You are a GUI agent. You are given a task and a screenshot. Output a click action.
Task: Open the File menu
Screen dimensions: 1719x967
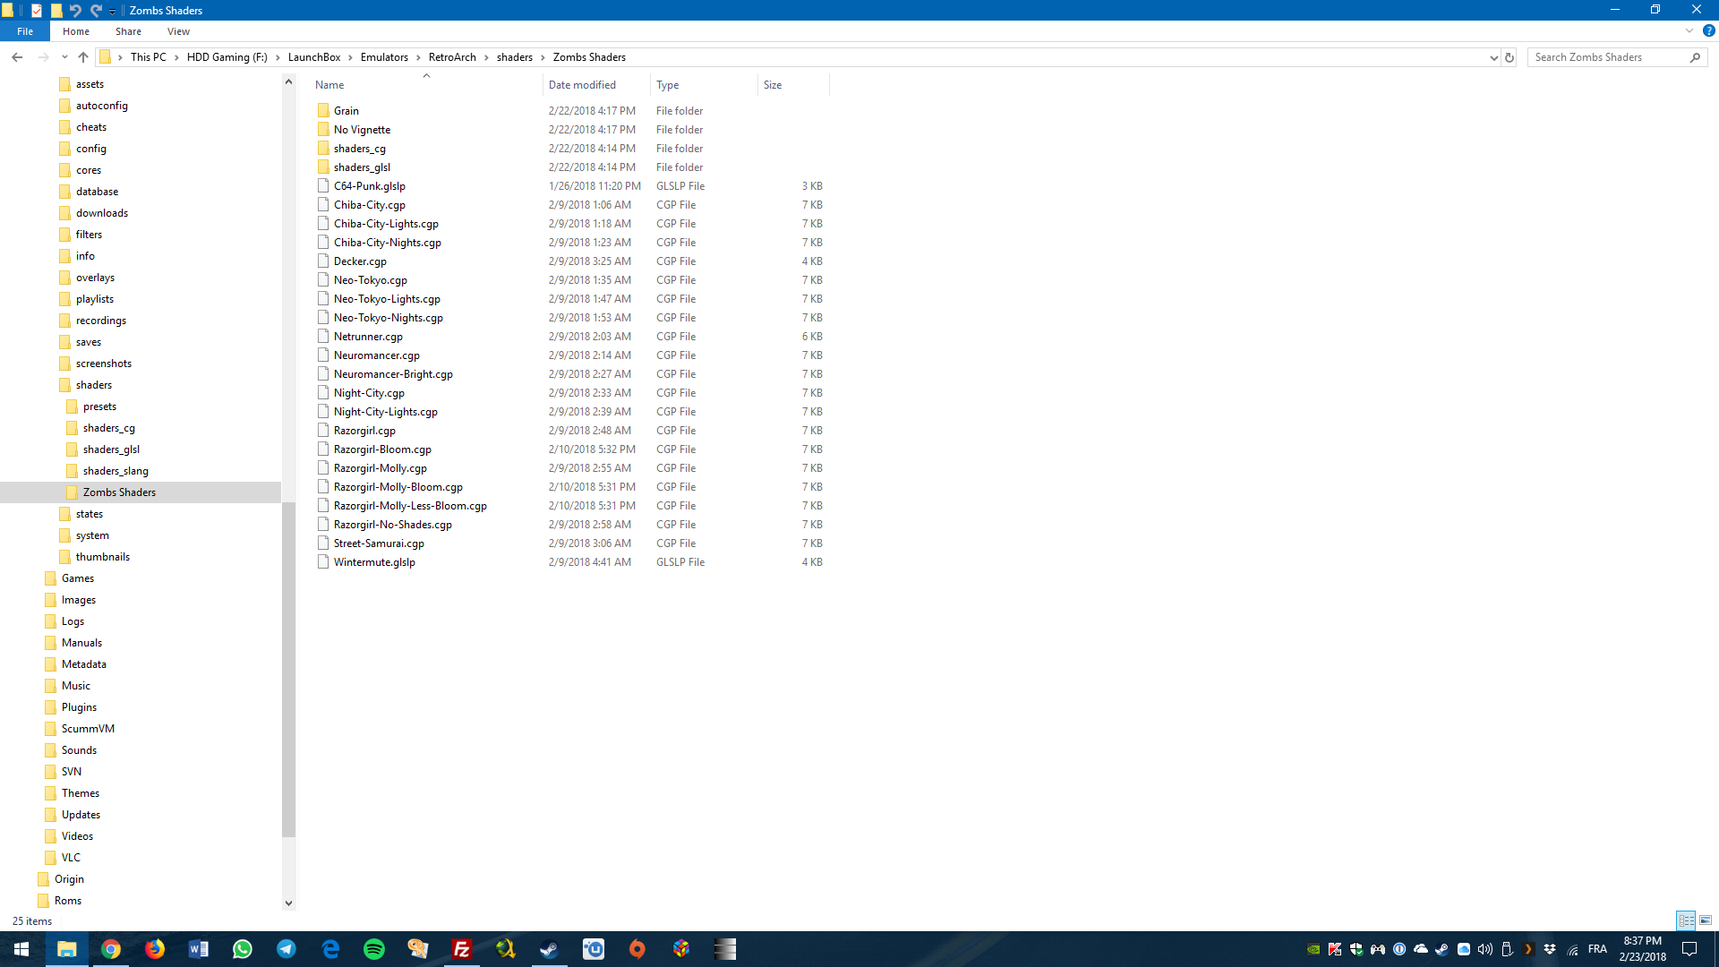[x=25, y=31]
